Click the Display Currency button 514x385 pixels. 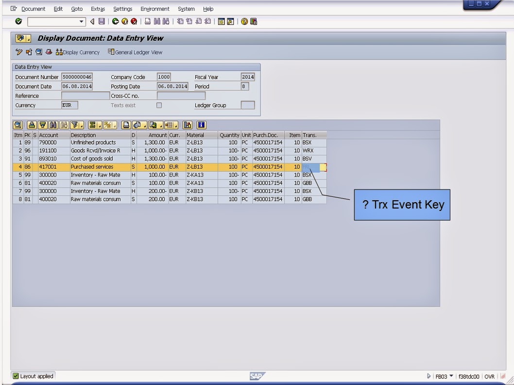[x=78, y=52]
